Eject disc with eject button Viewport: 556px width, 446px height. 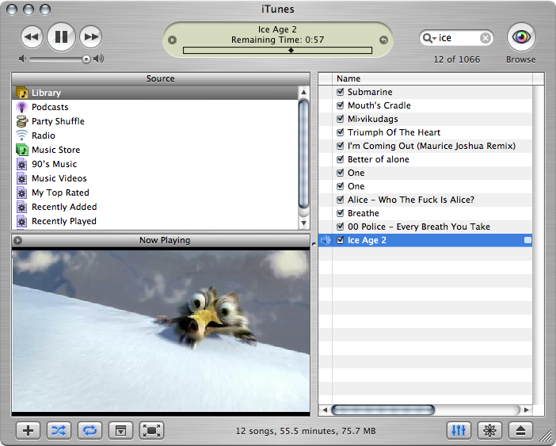(520, 430)
